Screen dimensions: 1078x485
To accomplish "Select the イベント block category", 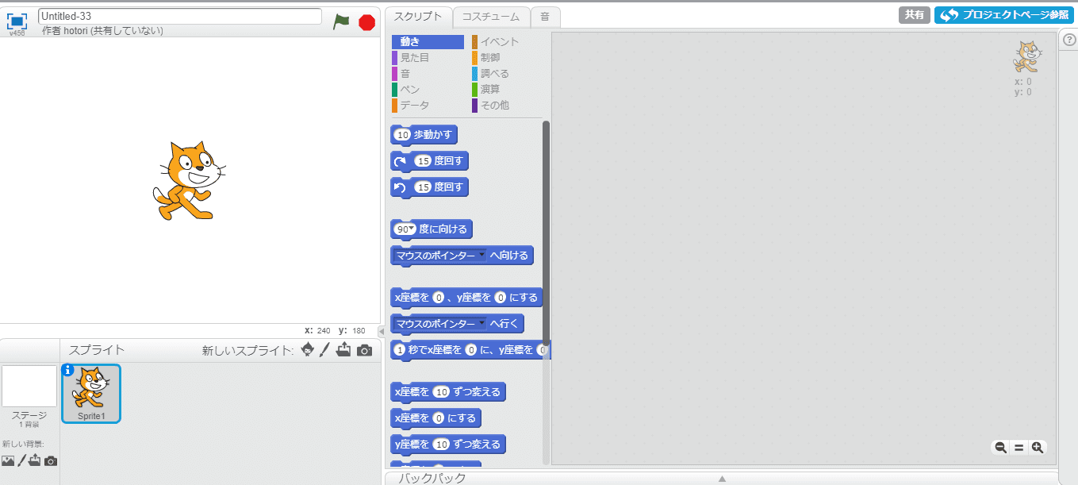I will click(x=506, y=41).
